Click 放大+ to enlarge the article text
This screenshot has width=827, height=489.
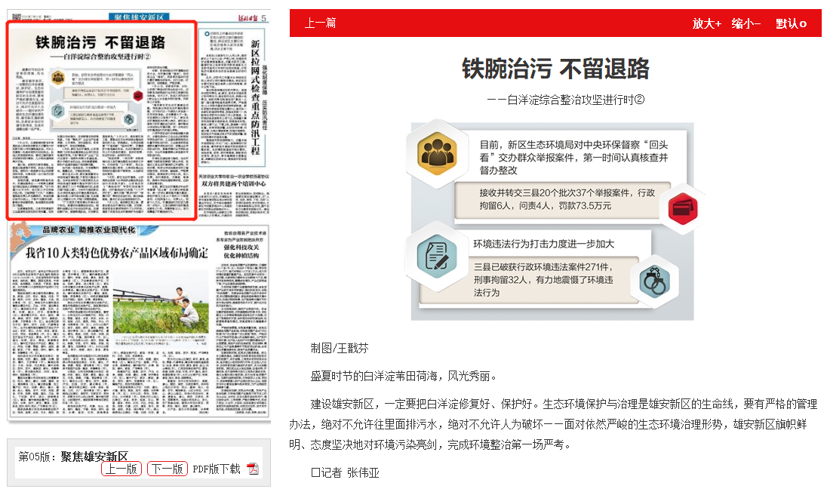(x=706, y=23)
